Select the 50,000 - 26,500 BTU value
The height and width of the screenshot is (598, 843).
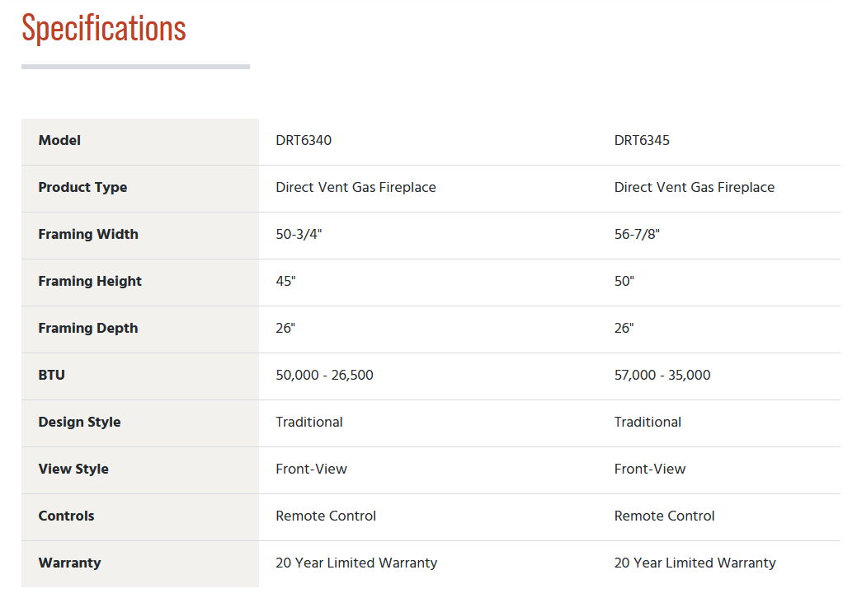click(x=325, y=376)
